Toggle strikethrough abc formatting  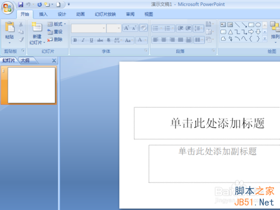(x=100, y=40)
